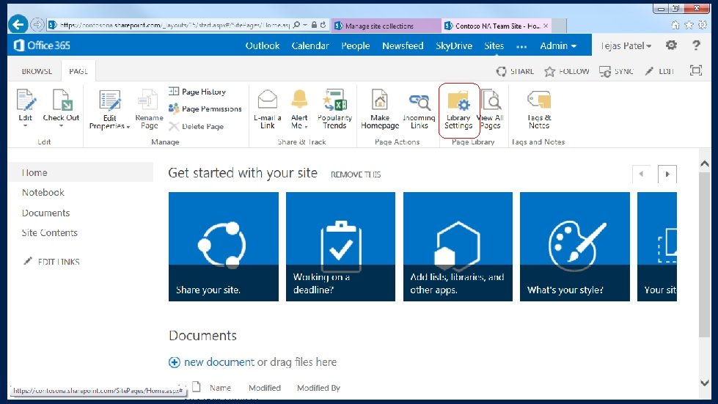This screenshot has height=404, width=718.
Task: Toggle focus on content icon
Action: [x=696, y=70]
